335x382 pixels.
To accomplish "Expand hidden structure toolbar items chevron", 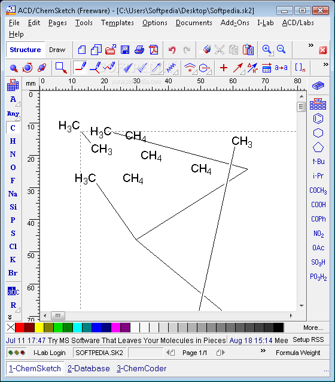I will (x=326, y=65).
